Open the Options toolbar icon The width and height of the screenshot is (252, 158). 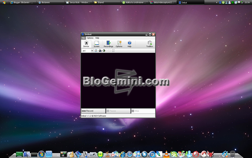pyautogui.click(x=119, y=43)
